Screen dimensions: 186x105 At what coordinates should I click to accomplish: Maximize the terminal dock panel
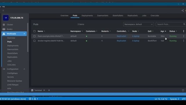(183, 90)
